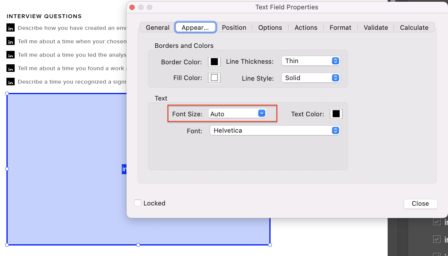Viewport: 448px width, 256px height.
Task: Enable the Locked checkbox
Action: tap(138, 203)
